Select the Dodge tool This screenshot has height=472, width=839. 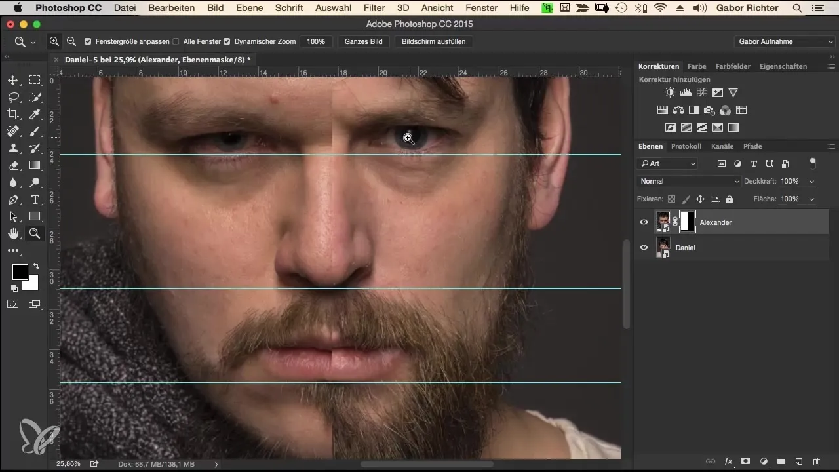coord(35,182)
